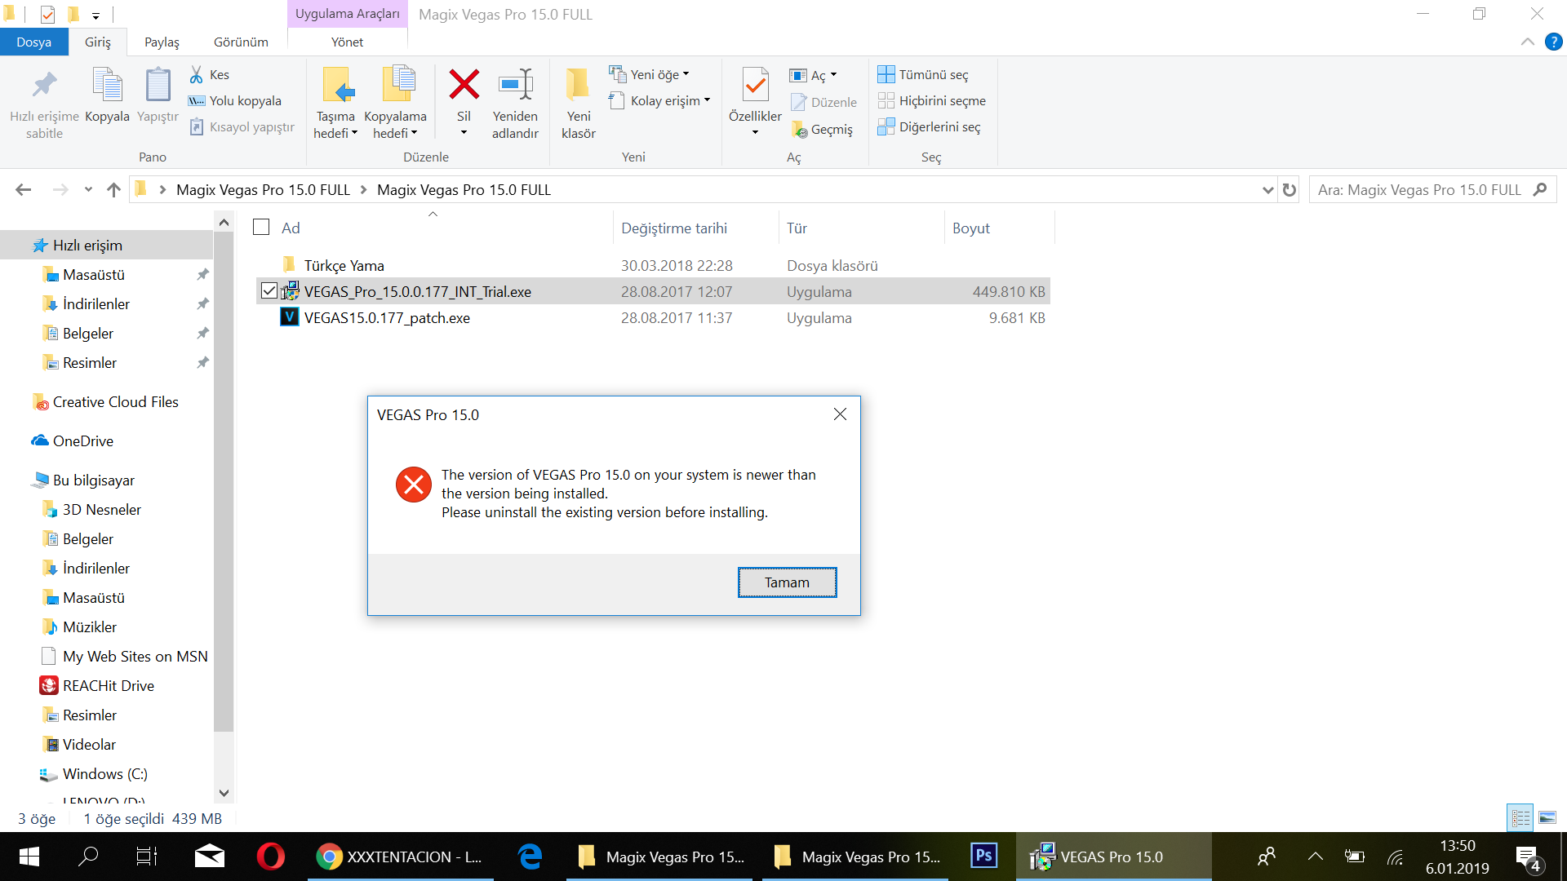Sort files by Boyut column

tap(1000, 228)
